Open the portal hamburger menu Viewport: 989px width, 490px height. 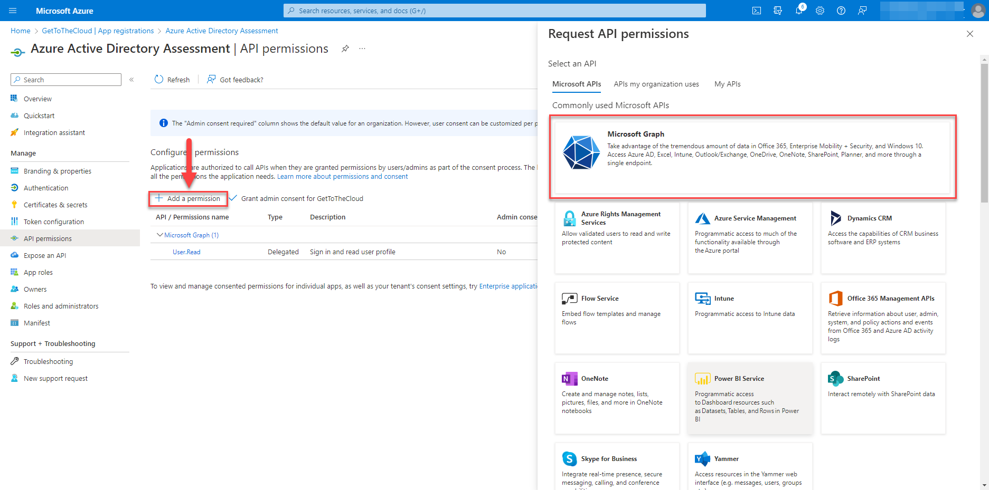click(x=12, y=10)
